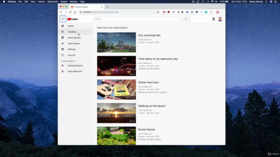
Task: Toggle the hamburger navigation menu button
Action: (x=63, y=19)
